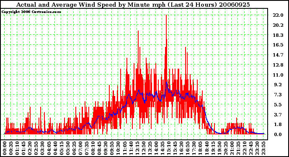
Task: Click the 9.2 y-axis label
Action: 278,85
